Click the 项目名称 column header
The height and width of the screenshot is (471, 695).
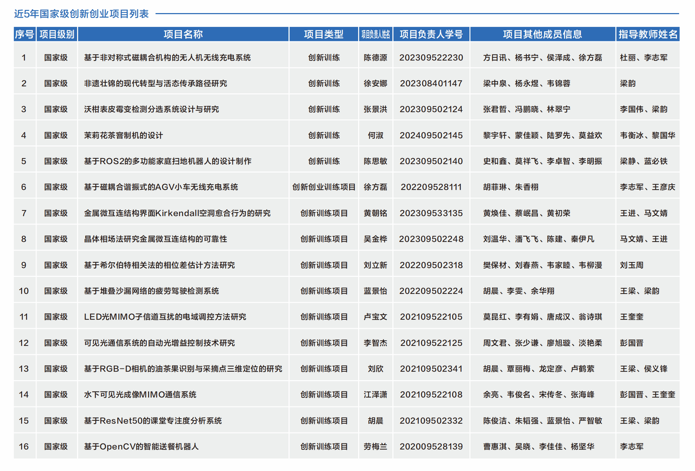pos(183,34)
